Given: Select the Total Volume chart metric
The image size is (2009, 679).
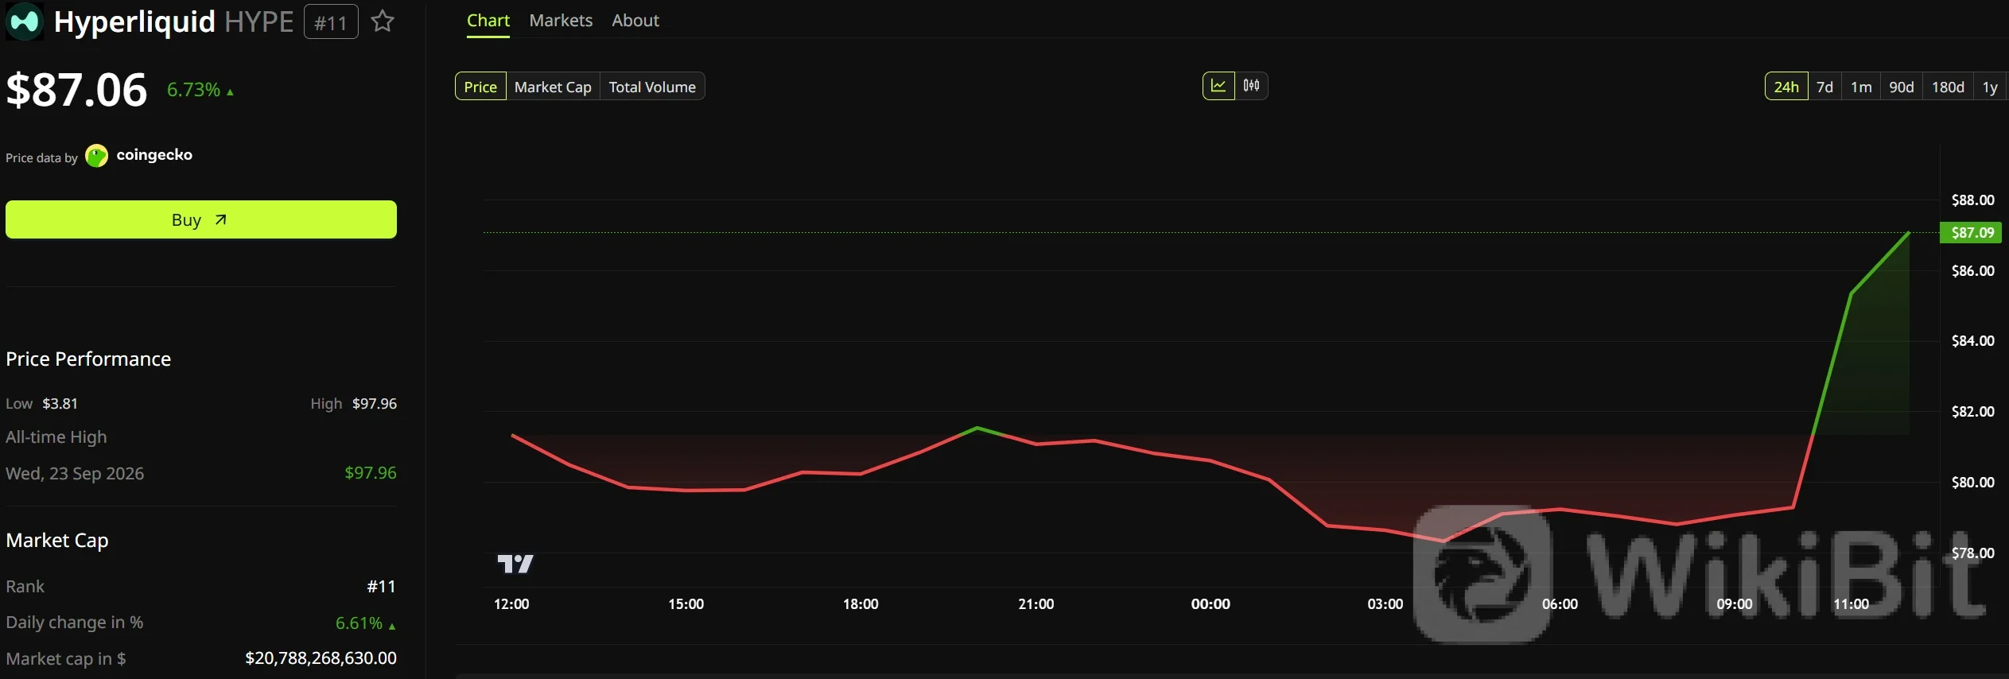Looking at the screenshot, I should (652, 87).
